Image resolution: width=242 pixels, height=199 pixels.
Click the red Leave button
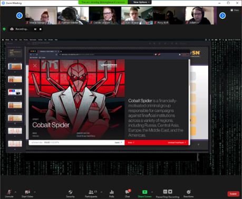233,194
